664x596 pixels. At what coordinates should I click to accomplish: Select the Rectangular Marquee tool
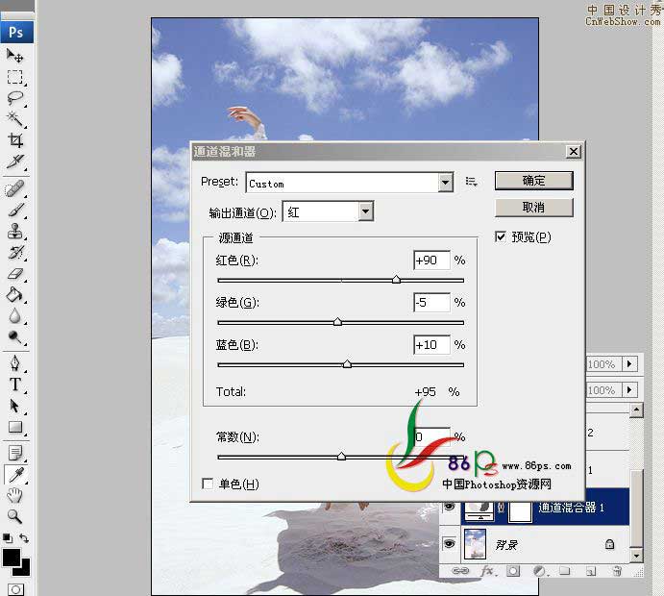click(15, 77)
